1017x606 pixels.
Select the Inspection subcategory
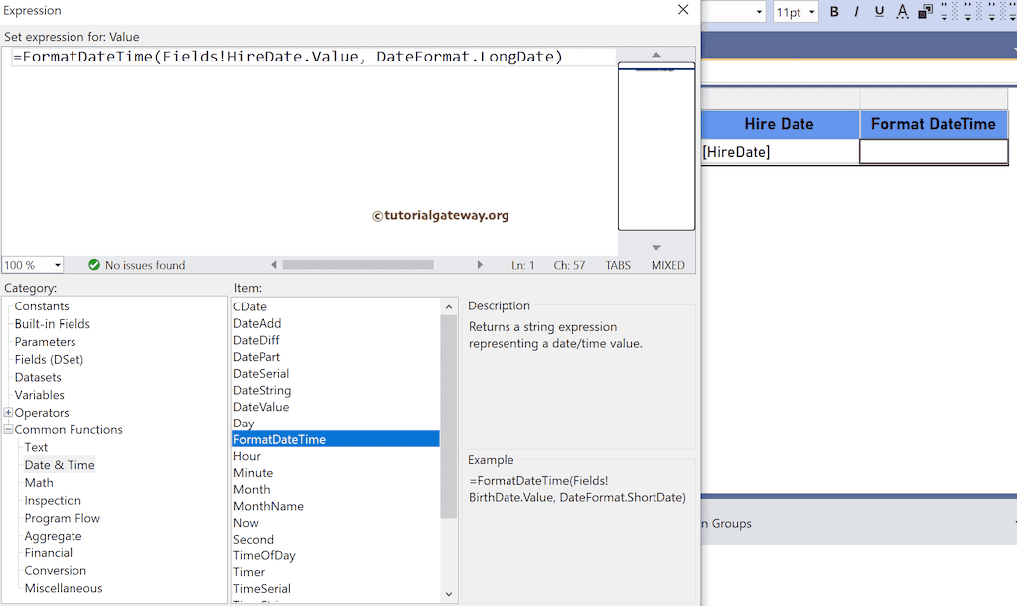[x=53, y=500]
